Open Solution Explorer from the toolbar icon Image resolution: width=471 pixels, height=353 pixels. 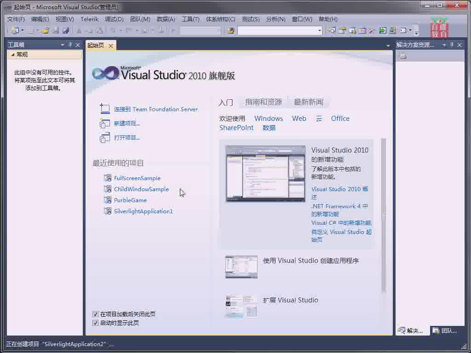[x=332, y=30]
